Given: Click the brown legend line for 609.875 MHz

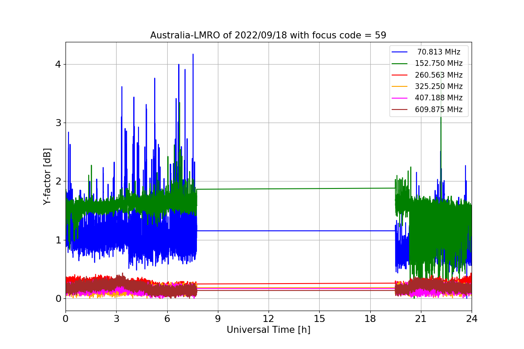Looking at the screenshot, I should (400, 109).
